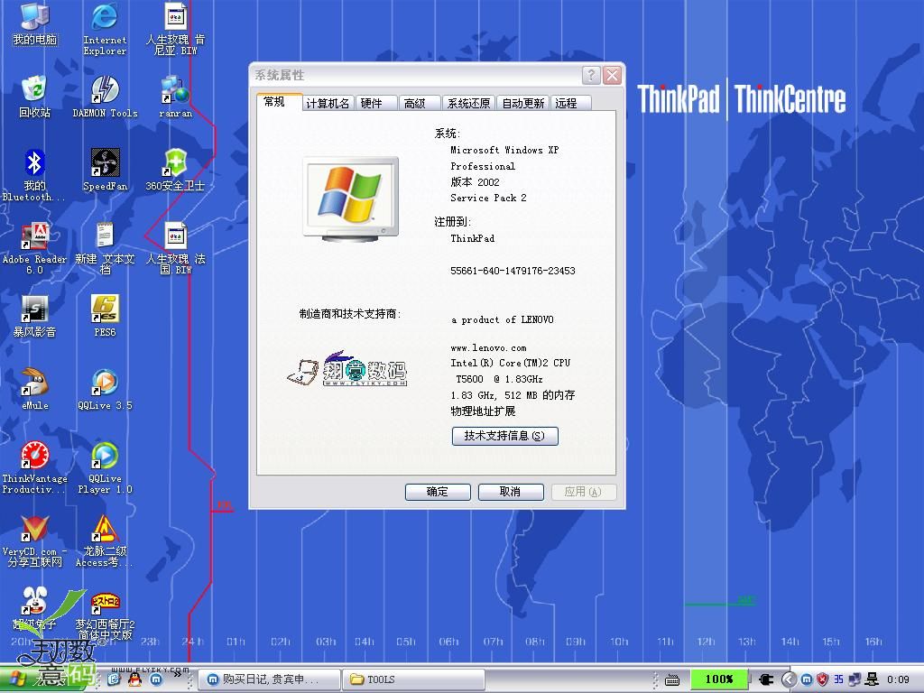Select the 人生玫瑰 法国.BIW file icon
Viewport: 924px width, 693px height.
pyautogui.click(x=175, y=248)
